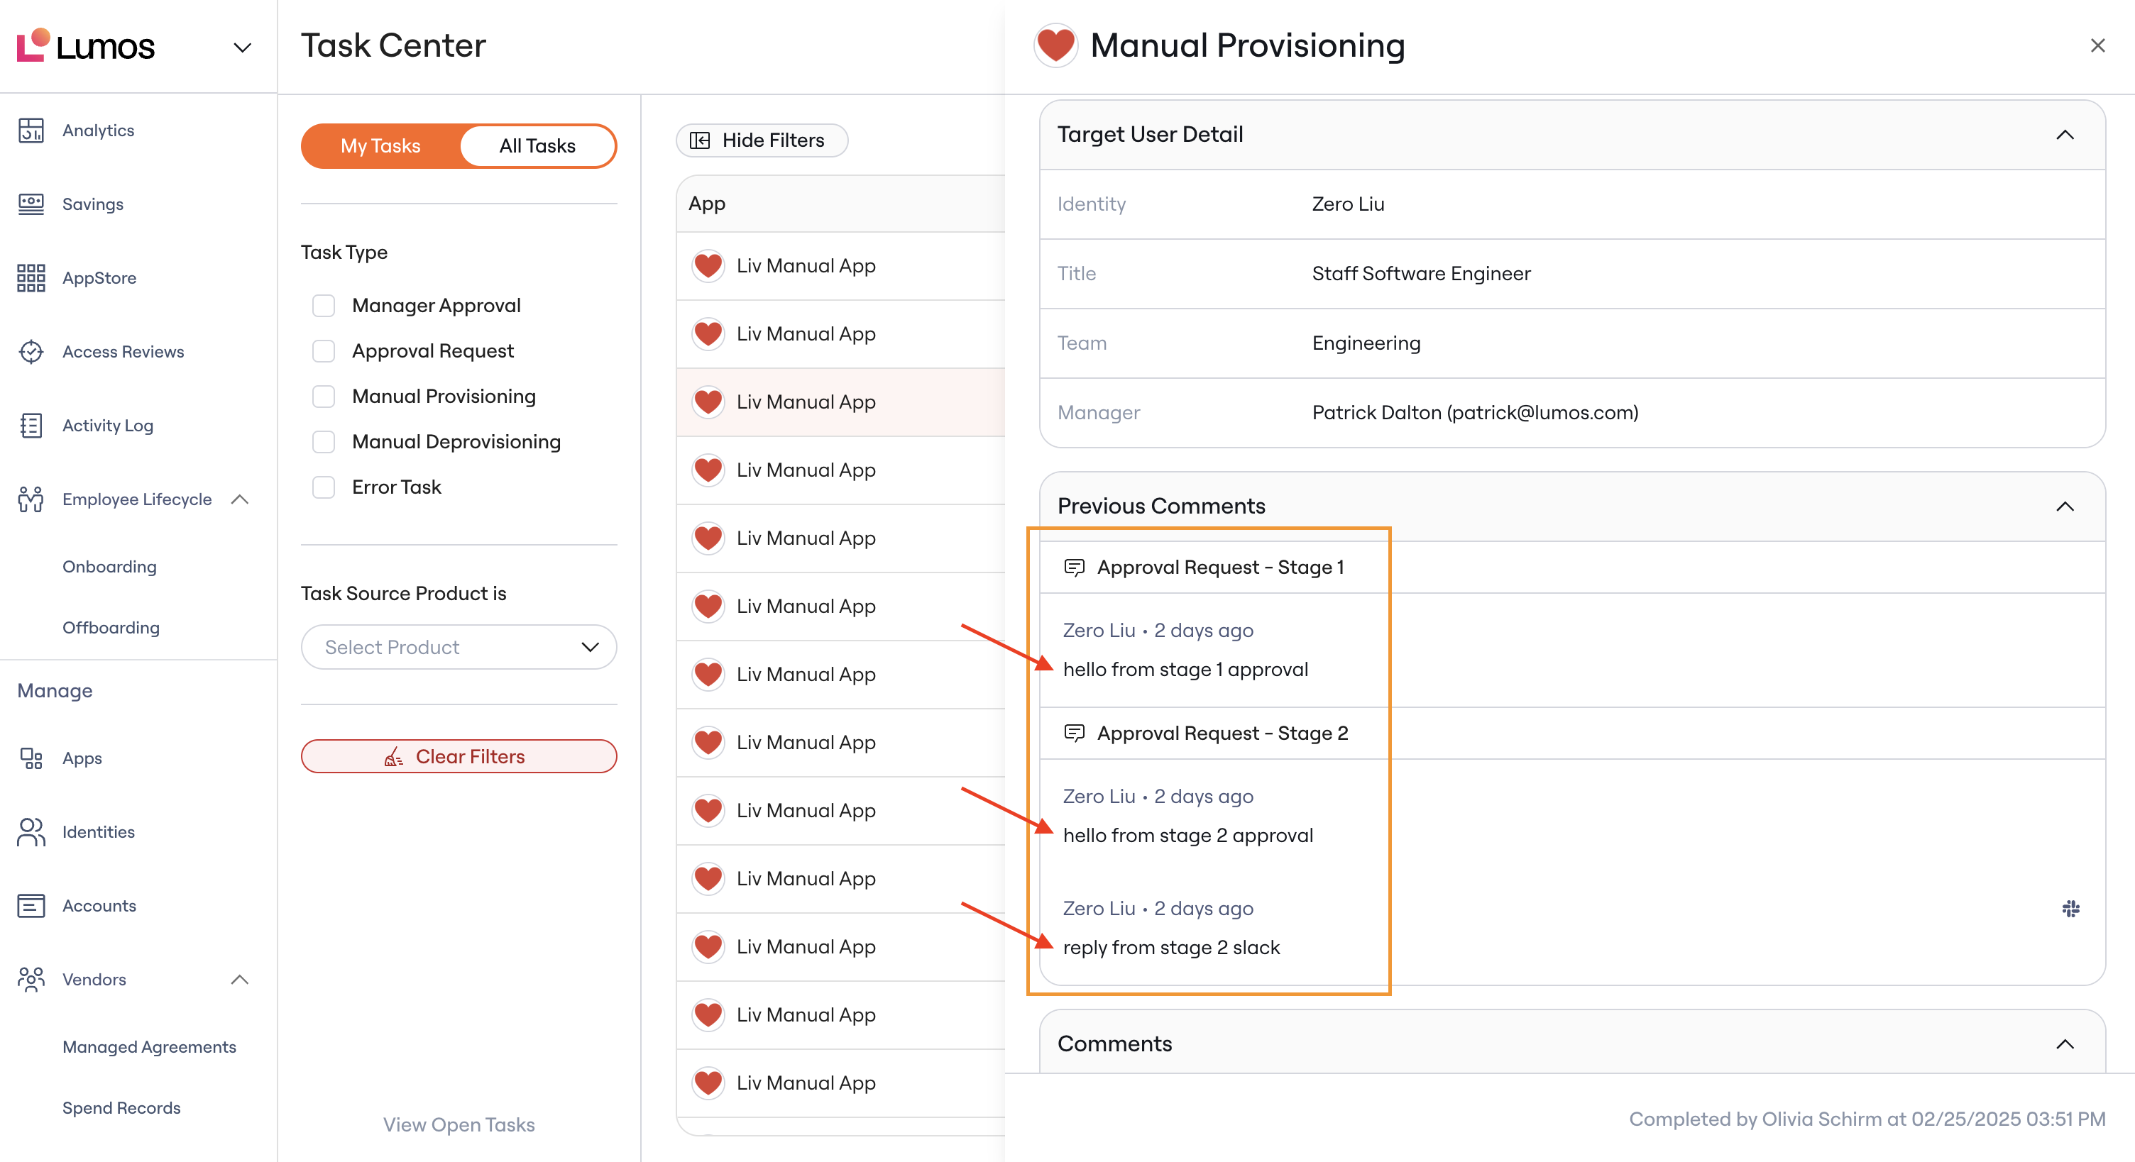Enable the Manual Provisioning filter checkbox
This screenshot has height=1162, width=2135.
point(323,397)
